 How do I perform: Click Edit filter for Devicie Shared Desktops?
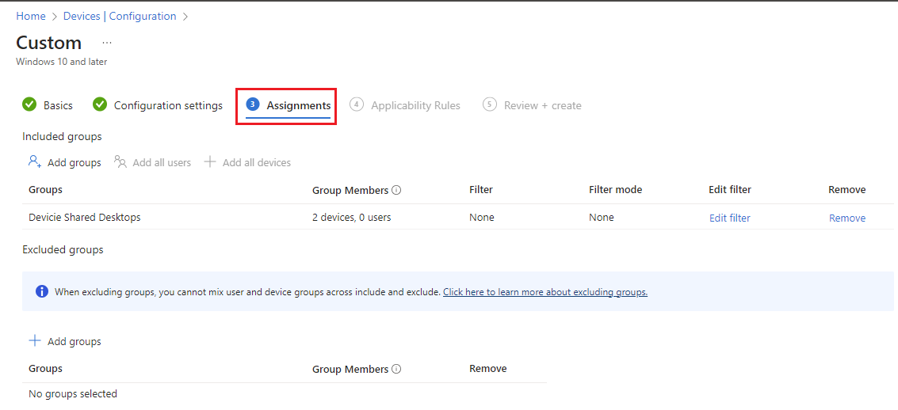coord(729,218)
